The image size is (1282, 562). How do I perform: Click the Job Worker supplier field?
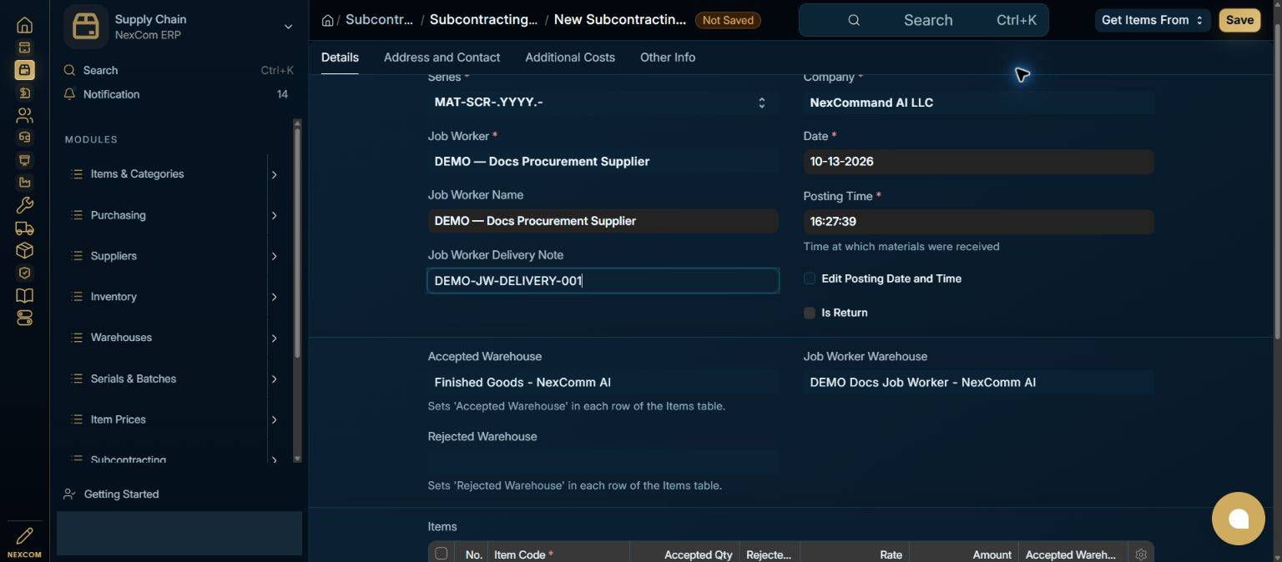coord(603,162)
